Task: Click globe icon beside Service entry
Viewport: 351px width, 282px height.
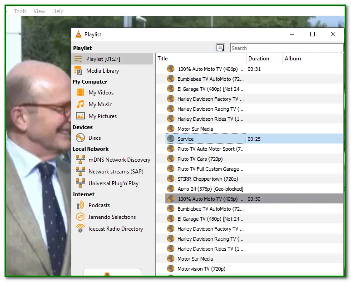Action: (171, 139)
